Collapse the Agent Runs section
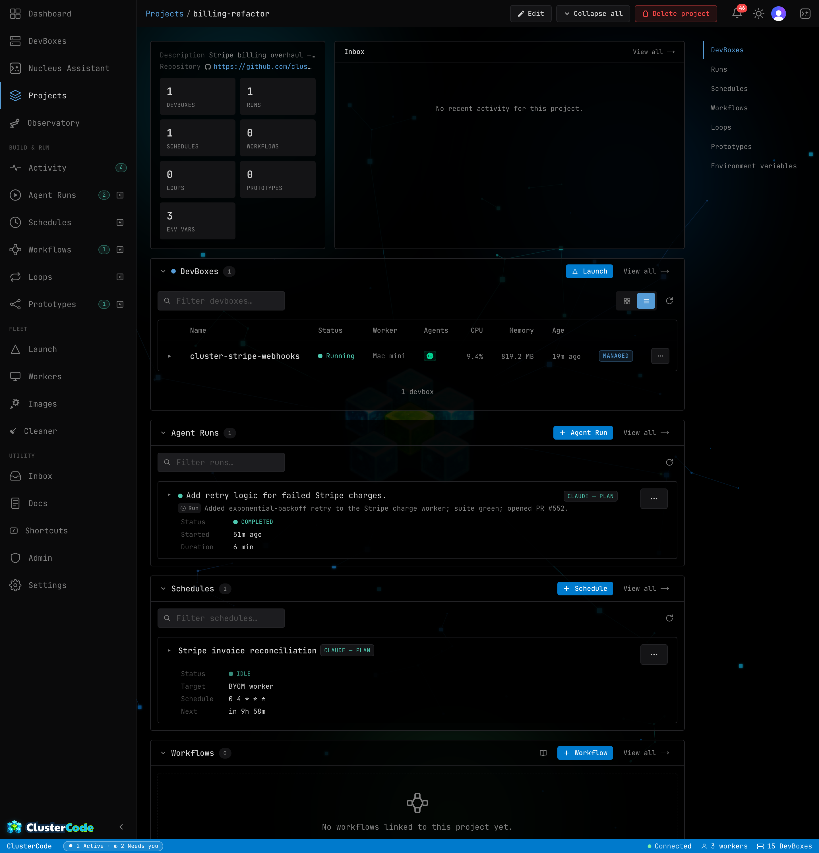The image size is (819, 853). click(x=163, y=433)
